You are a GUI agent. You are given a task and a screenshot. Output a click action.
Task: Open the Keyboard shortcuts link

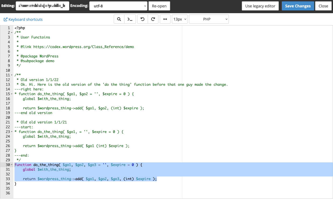coord(23,19)
